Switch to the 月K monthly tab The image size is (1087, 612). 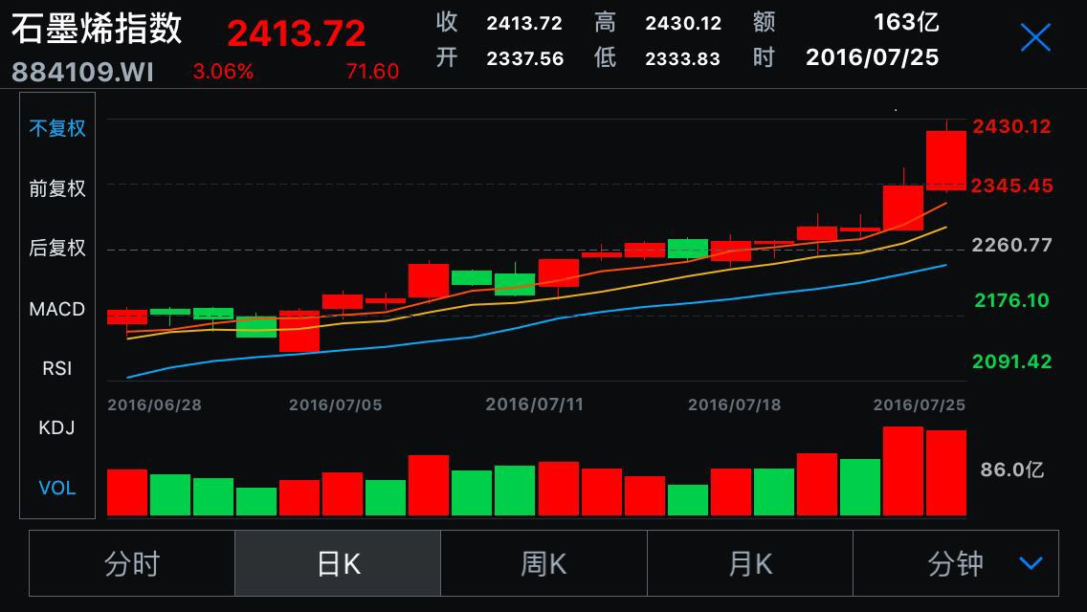pos(750,564)
